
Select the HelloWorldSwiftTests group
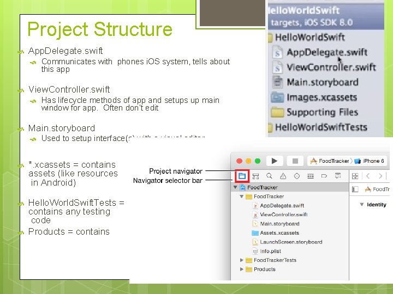[x=321, y=127]
